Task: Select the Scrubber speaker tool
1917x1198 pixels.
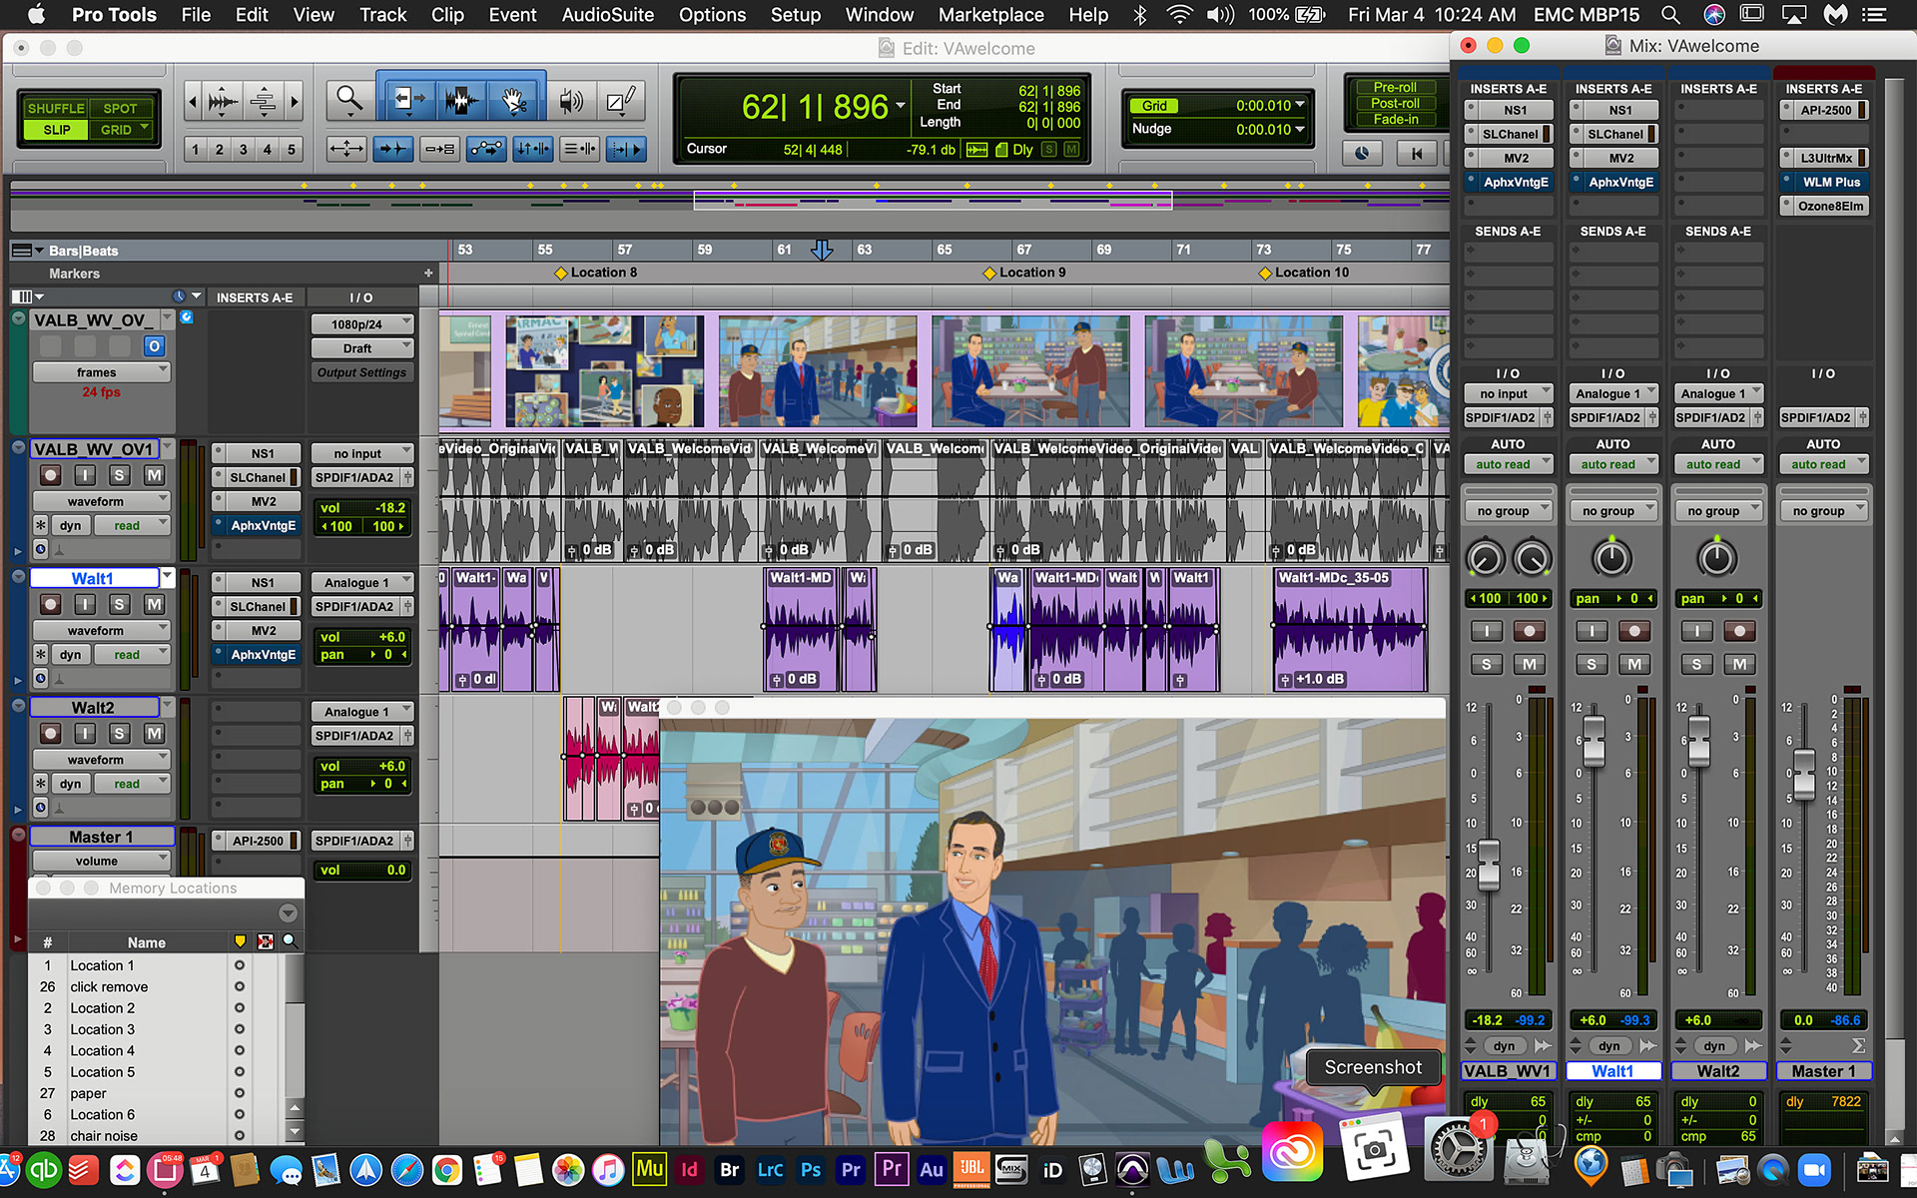Action: pos(571,99)
